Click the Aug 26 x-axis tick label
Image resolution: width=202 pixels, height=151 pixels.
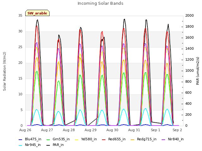(x=25, y=130)
